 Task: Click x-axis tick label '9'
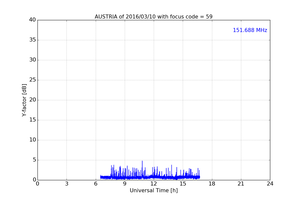[125, 184]
